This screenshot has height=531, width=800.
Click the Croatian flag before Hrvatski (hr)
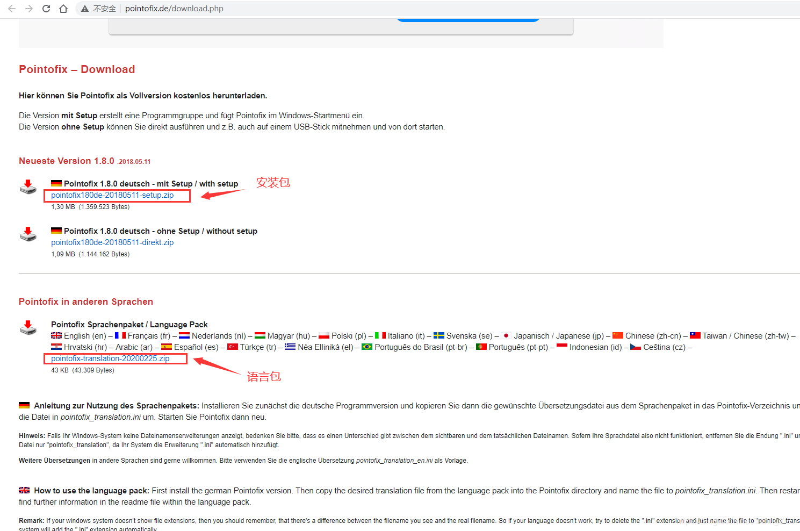56,347
